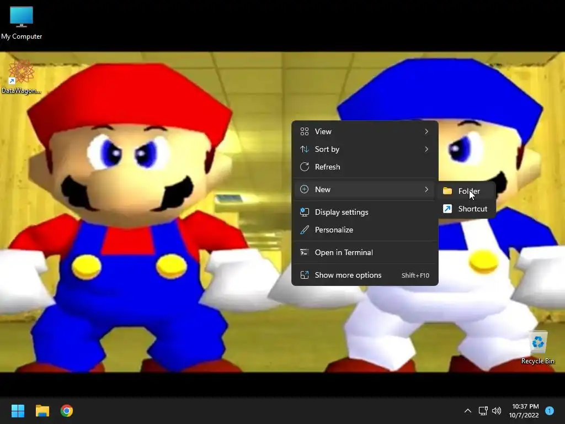The height and width of the screenshot is (424, 565).
Task: Launch Google Chrome from the taskbar
Action: 67,411
